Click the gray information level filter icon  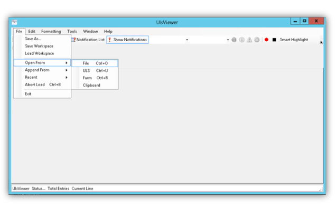point(242,40)
